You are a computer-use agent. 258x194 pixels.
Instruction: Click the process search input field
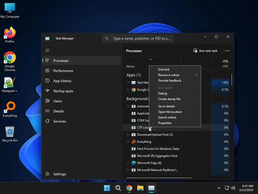click(138, 38)
